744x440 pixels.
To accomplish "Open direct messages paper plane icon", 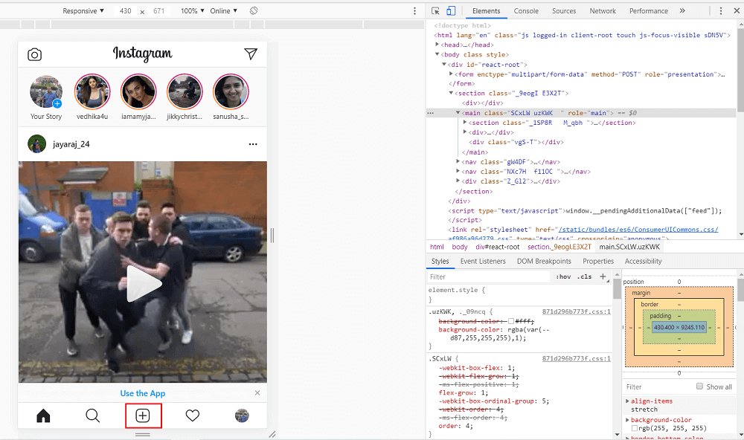I will (251, 54).
